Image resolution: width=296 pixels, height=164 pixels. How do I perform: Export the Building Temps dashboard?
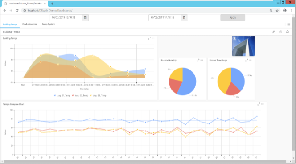tap(288, 32)
